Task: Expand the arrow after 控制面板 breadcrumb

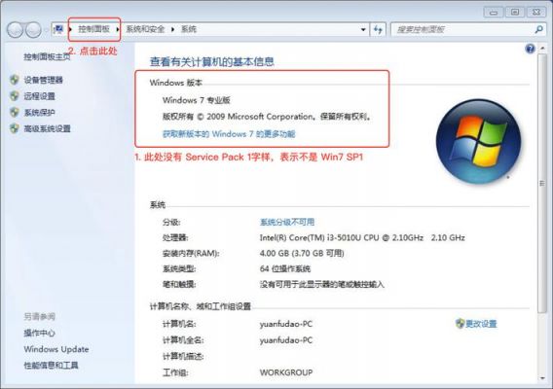Action: pyautogui.click(x=118, y=29)
